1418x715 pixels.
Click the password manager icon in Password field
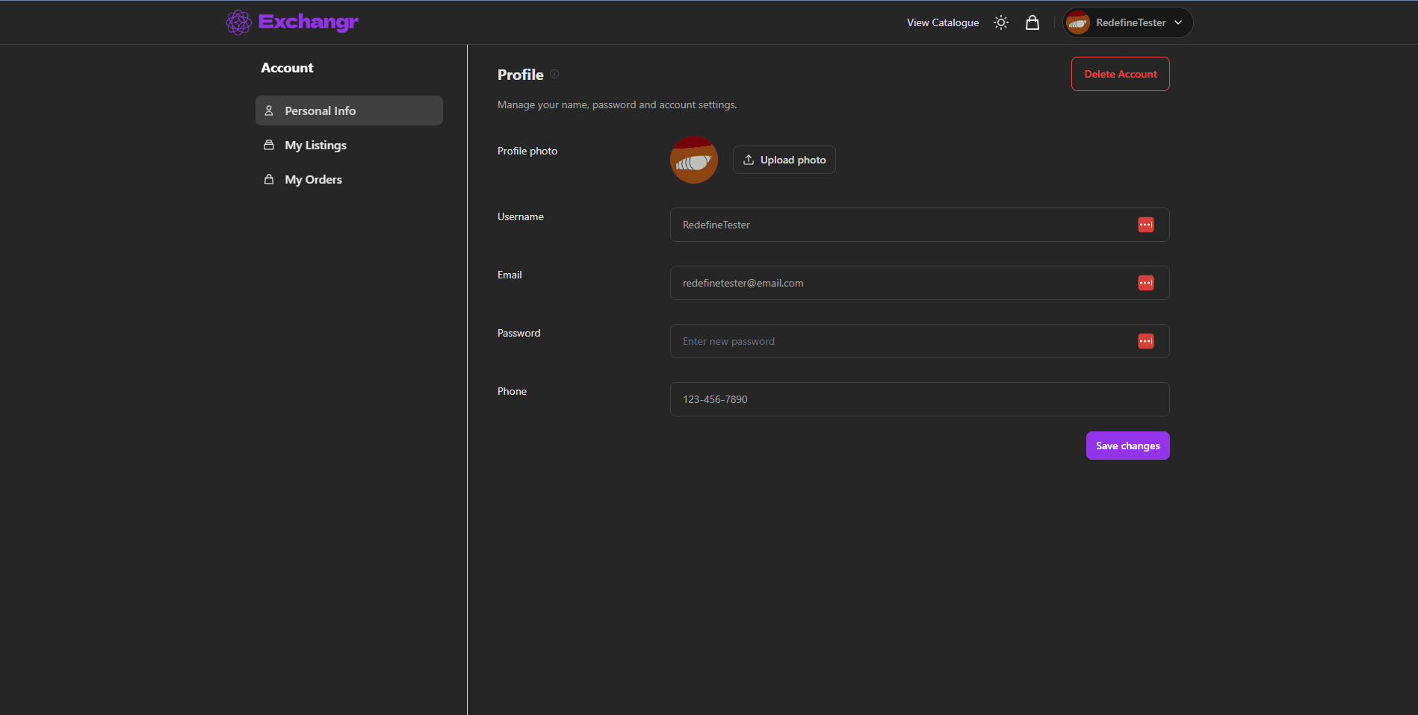(1145, 341)
